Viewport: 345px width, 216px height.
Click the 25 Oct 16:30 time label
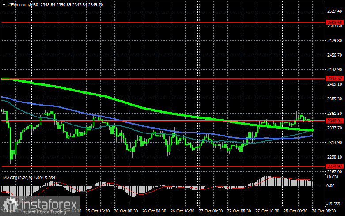pos(98,211)
